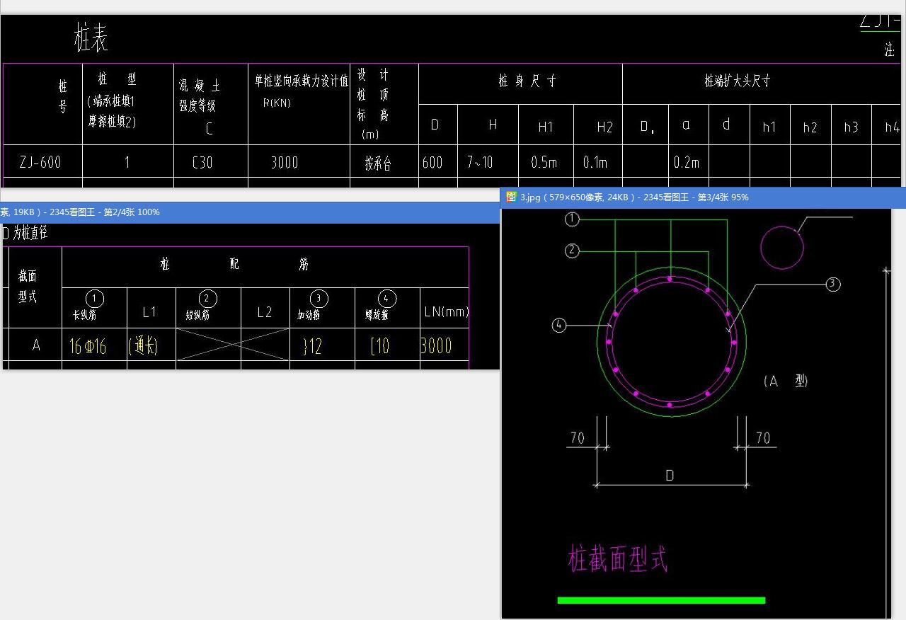Click the 2345看图王 app icon in 3.jpg title bar
This screenshot has height=620, width=906.
coord(511,197)
